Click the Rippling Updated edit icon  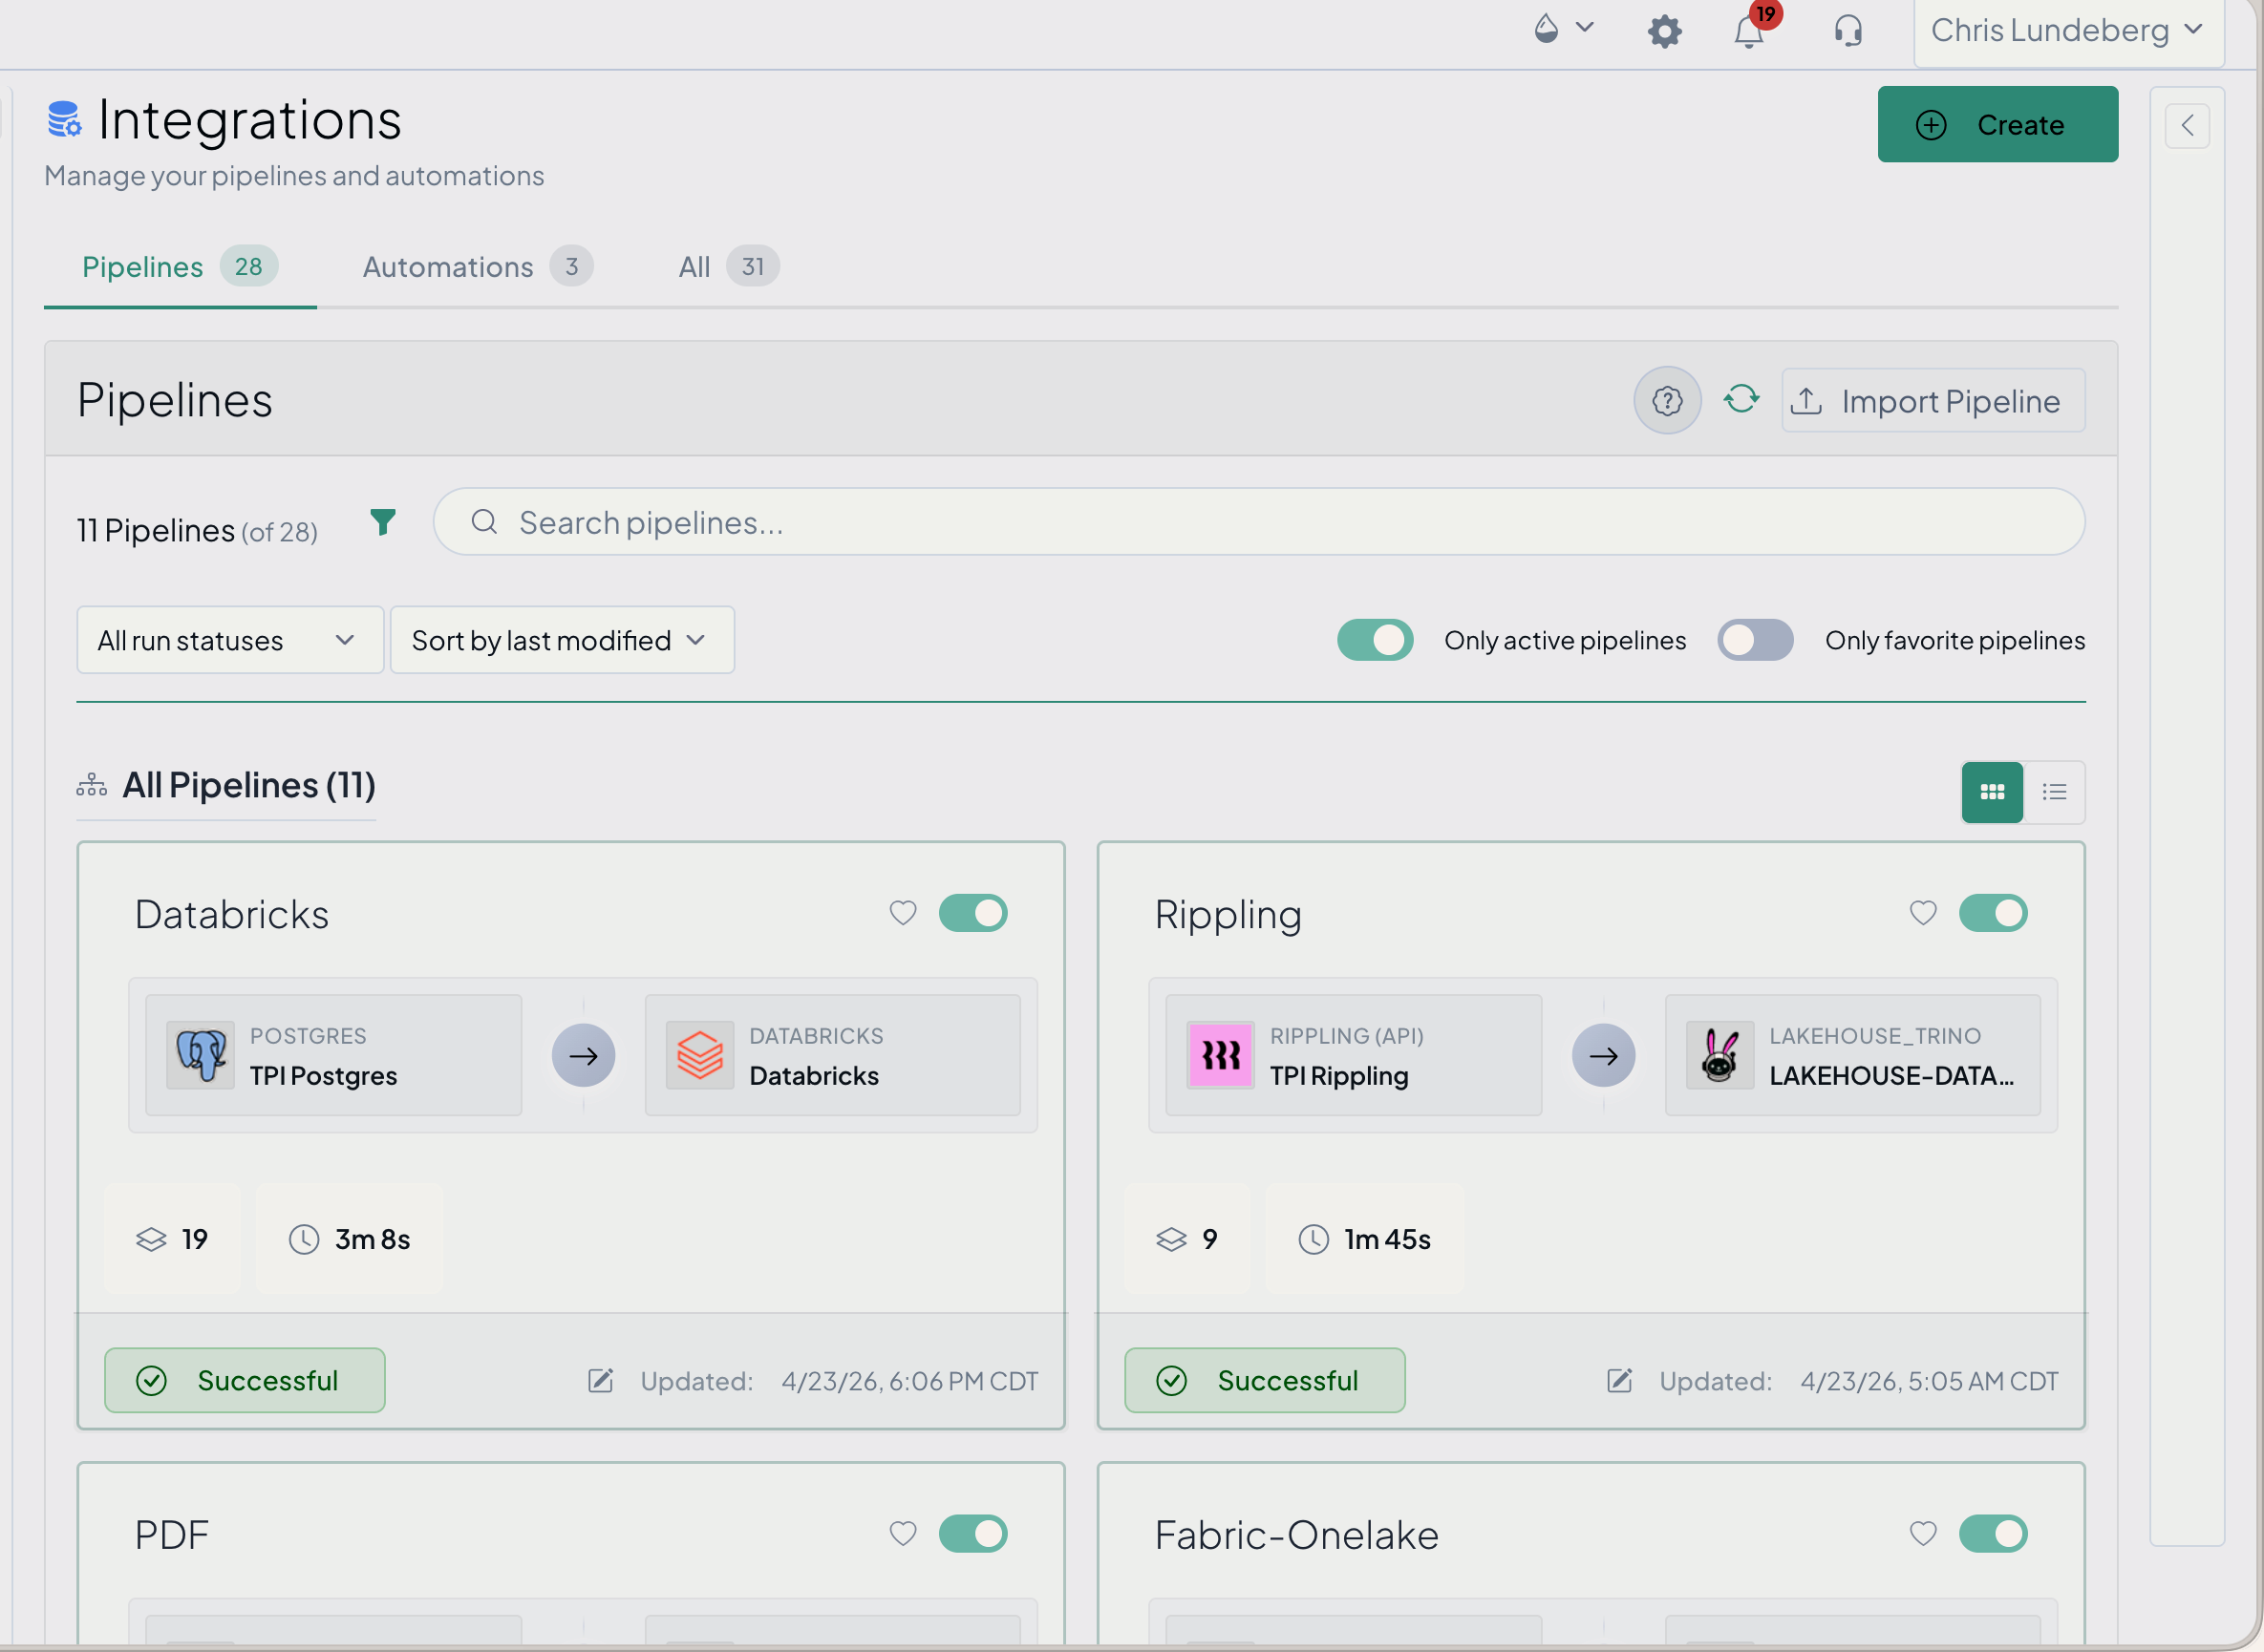pos(1619,1381)
